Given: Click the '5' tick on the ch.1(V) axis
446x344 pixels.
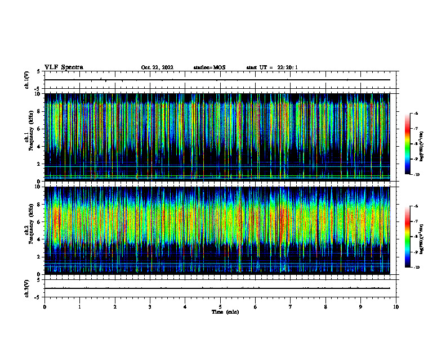Looking at the screenshot, I should pos(39,72).
